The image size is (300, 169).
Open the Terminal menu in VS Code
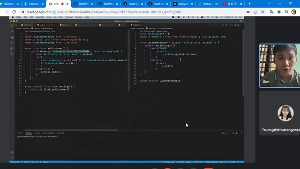point(69,17)
